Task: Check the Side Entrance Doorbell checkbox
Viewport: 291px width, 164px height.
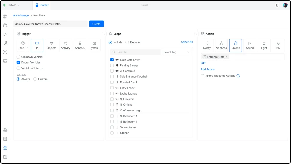Action: 112,76
